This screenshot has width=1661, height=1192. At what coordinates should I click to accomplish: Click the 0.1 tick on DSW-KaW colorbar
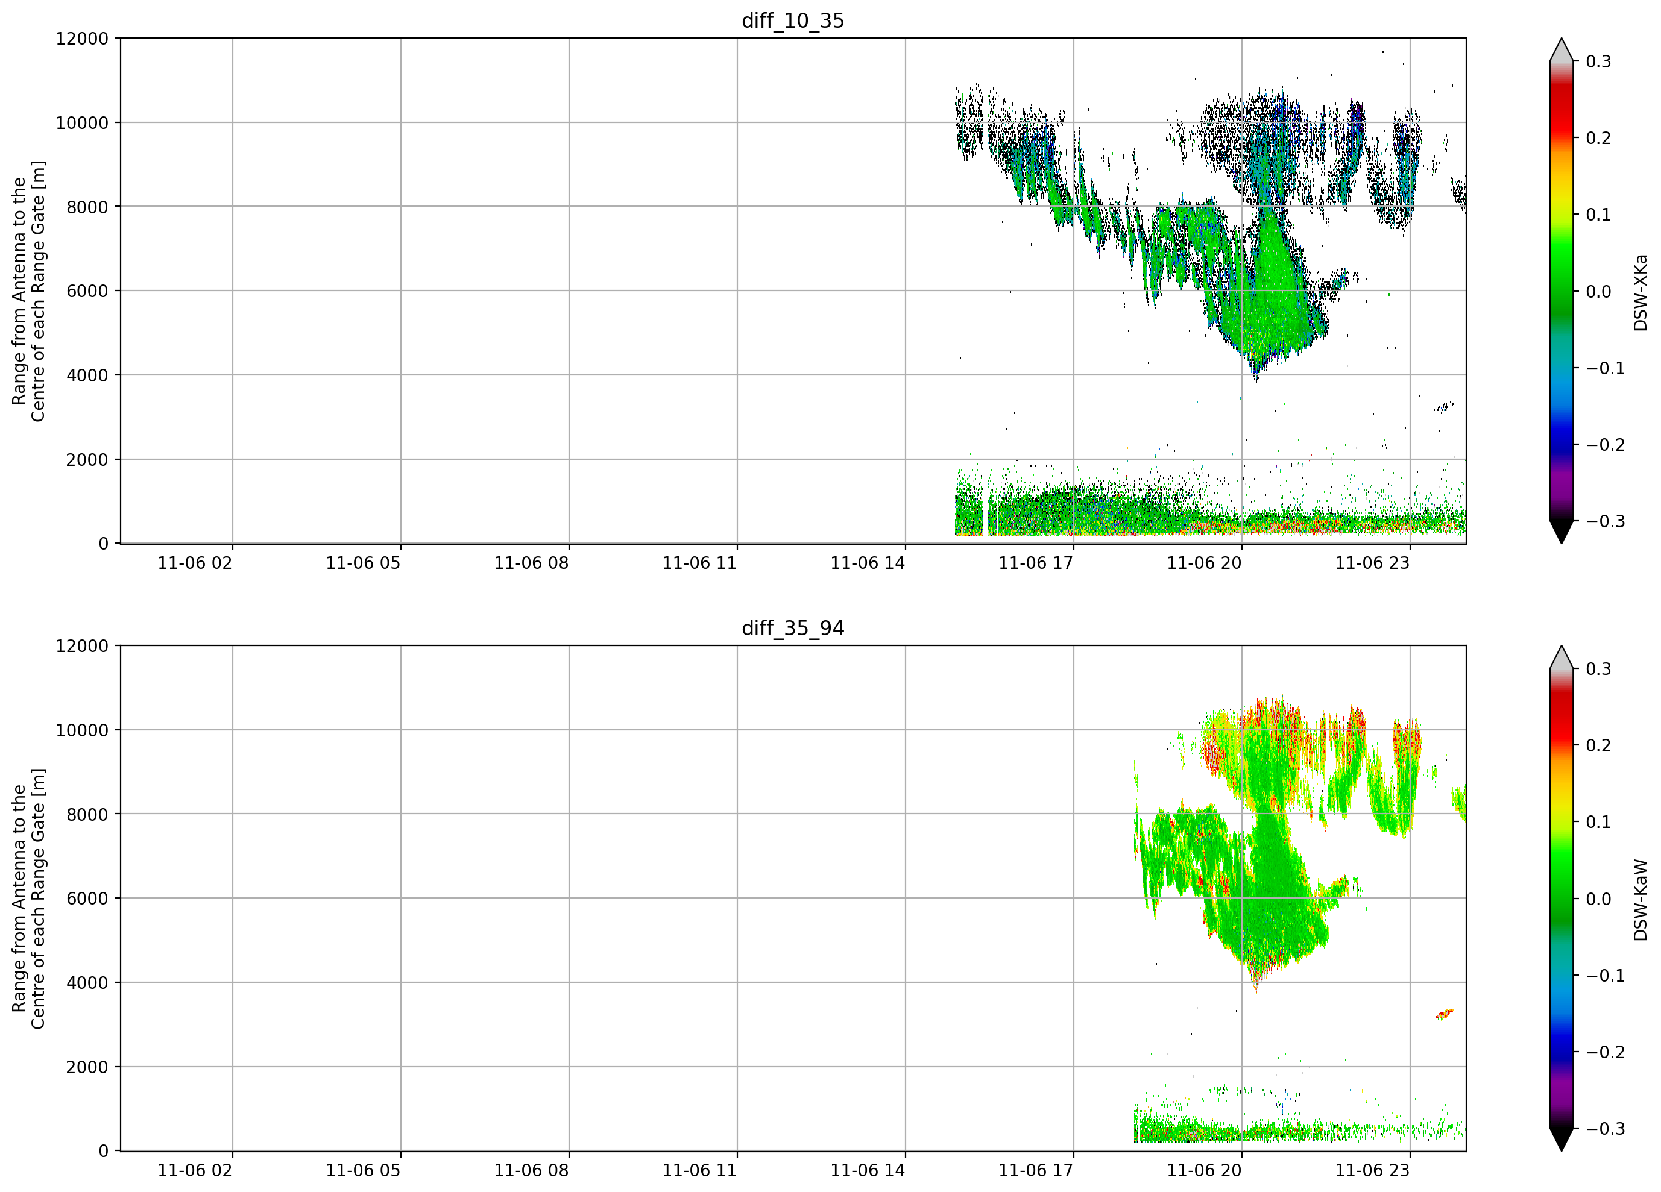point(1599,823)
